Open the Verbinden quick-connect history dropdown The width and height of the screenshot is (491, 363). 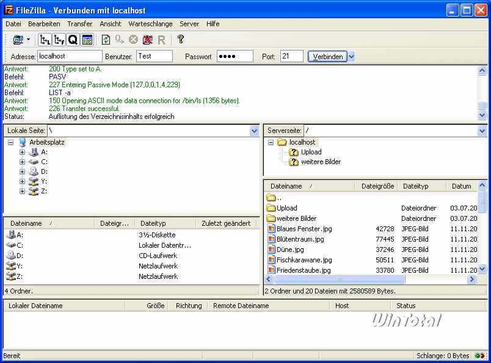point(351,56)
